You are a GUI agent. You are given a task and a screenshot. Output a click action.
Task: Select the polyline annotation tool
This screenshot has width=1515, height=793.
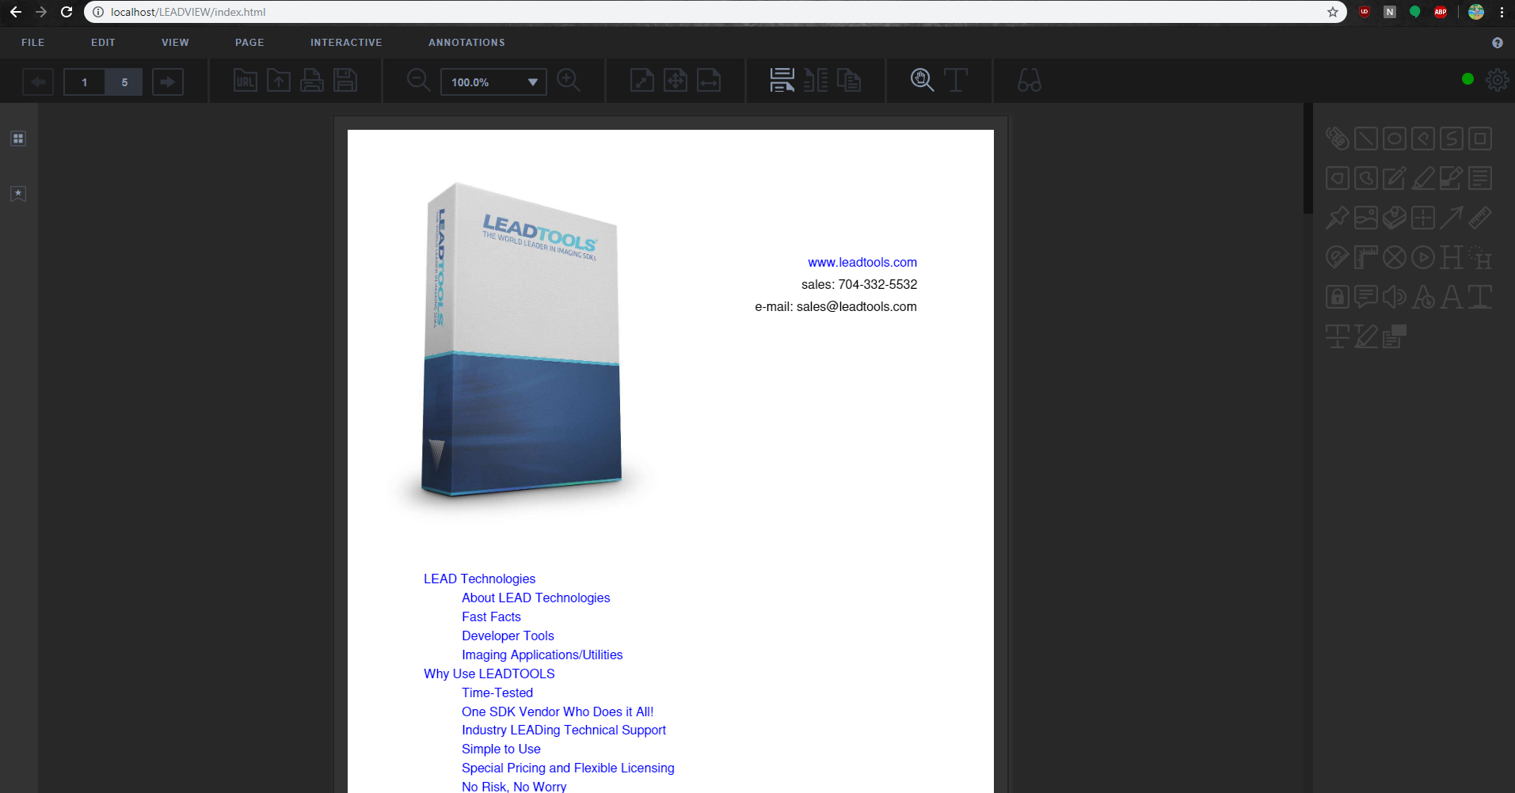coord(1423,138)
